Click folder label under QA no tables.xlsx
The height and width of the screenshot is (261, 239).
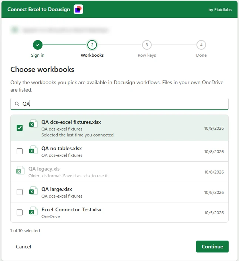pos(62,155)
